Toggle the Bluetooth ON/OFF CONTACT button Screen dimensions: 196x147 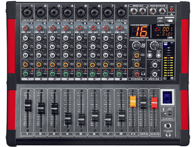coord(170,113)
